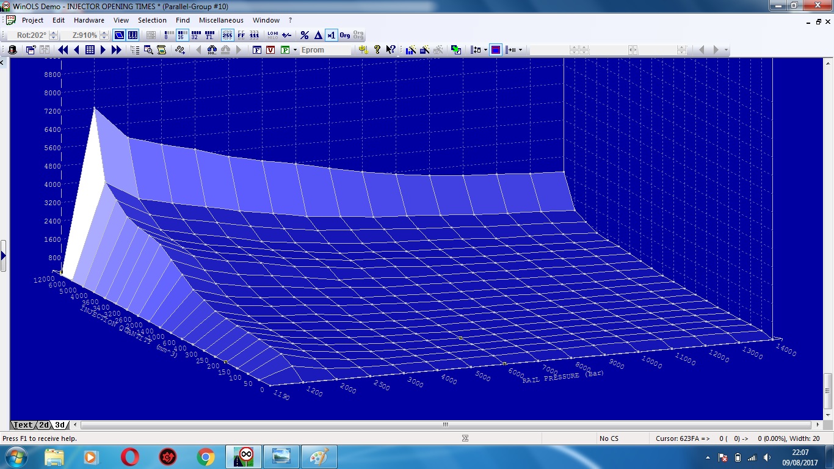
Task: Toggle the 16-bit data width mode
Action: [x=181, y=35]
